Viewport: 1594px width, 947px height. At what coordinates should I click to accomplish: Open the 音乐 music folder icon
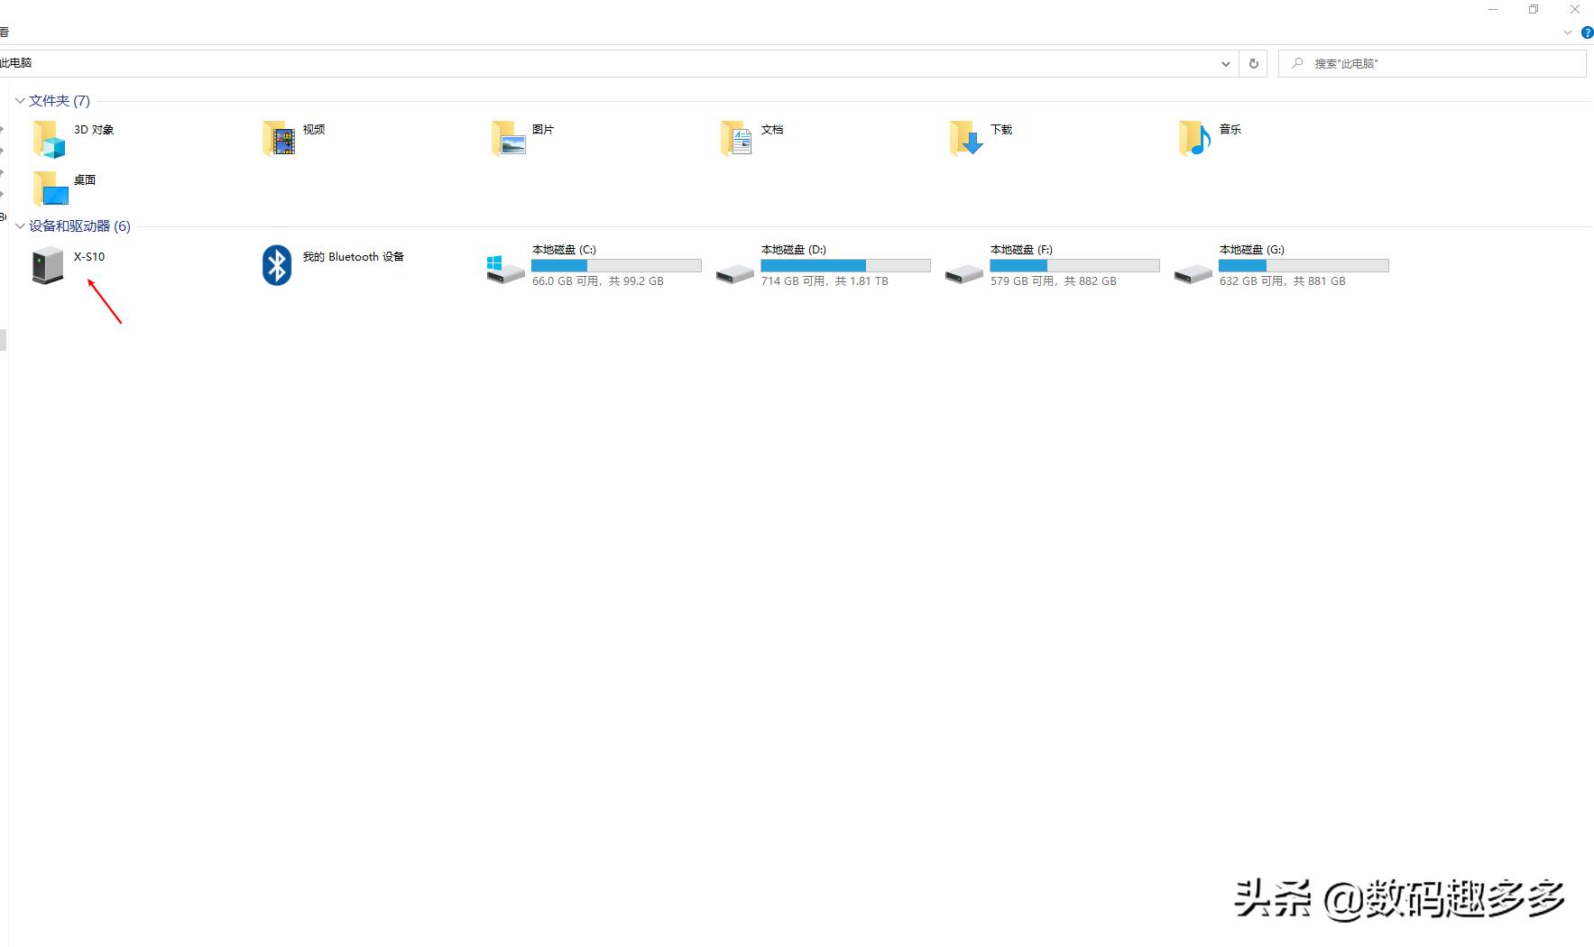click(x=1195, y=139)
